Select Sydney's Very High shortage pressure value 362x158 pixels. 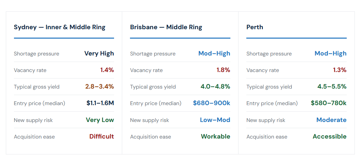tap(99, 54)
